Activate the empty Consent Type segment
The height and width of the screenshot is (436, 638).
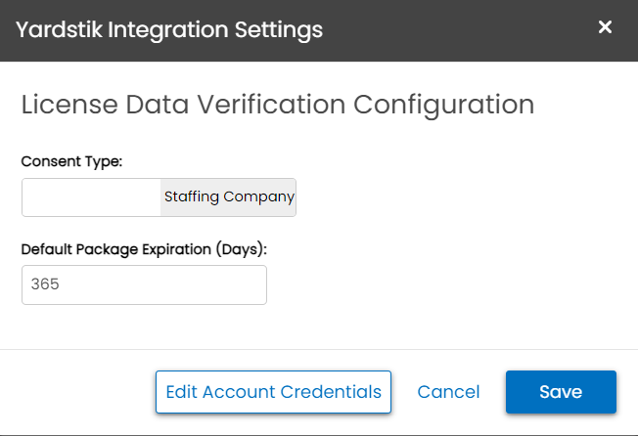[92, 197]
